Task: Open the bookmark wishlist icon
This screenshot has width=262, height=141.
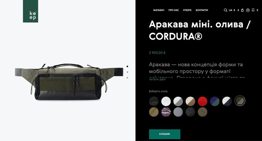Action: (253, 10)
